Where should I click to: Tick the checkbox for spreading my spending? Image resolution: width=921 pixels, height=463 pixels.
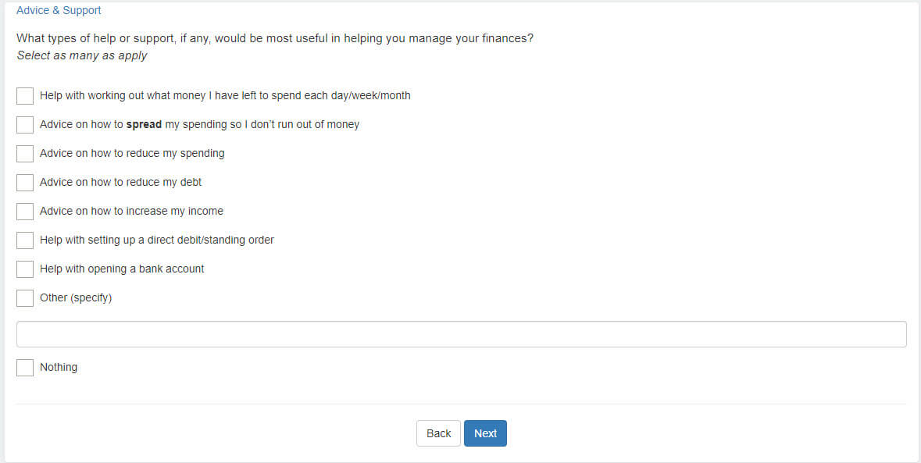click(x=25, y=124)
